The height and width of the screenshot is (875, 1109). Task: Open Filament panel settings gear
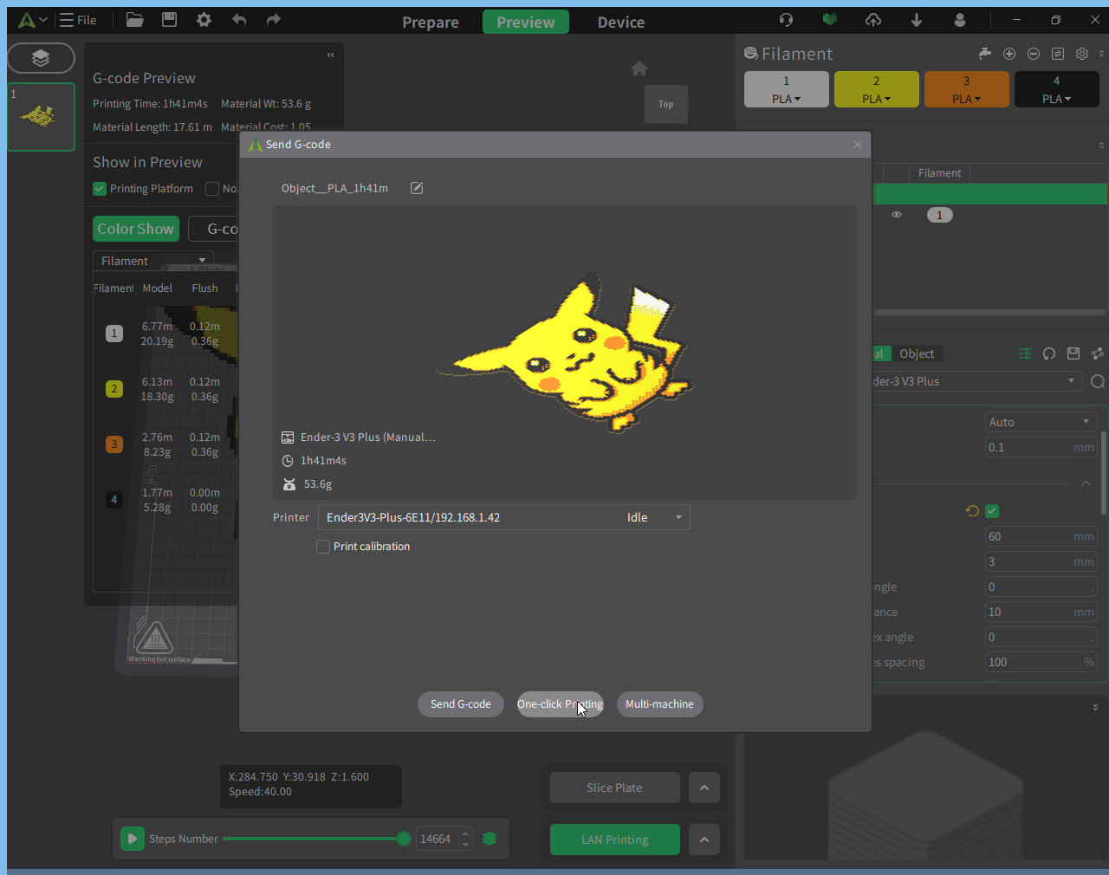1082,54
